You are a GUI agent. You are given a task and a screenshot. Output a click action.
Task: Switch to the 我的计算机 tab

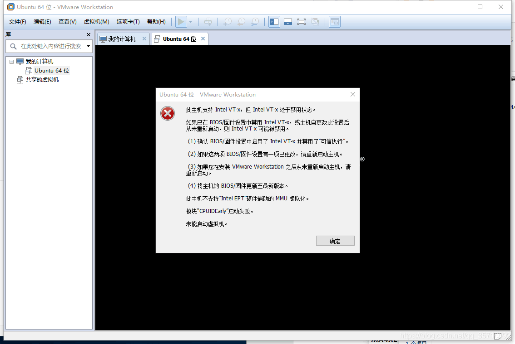(123, 39)
